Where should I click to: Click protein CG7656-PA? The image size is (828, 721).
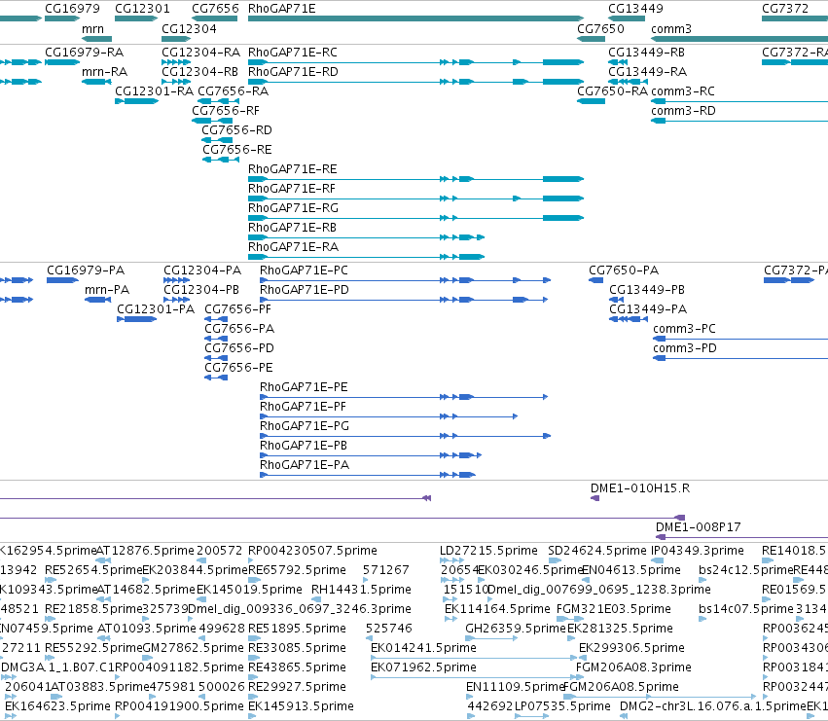pos(216,340)
